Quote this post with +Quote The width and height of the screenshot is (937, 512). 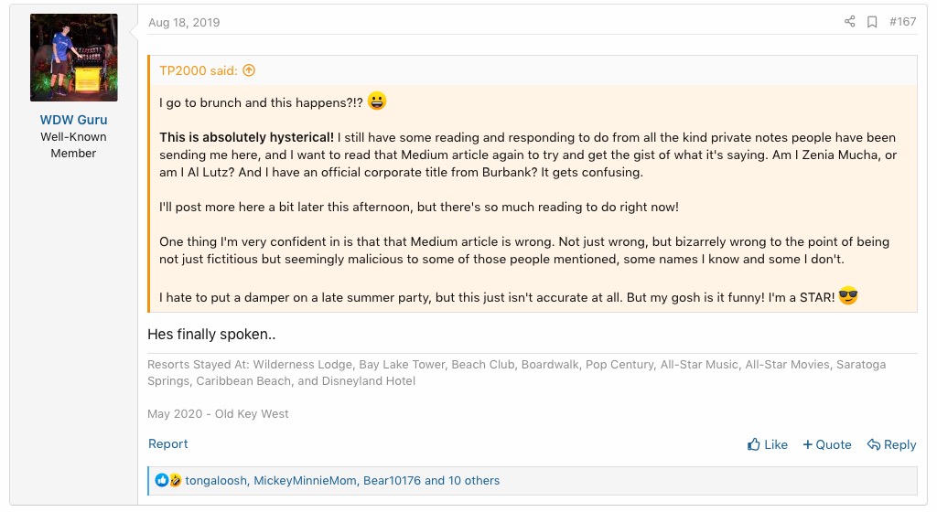click(827, 444)
